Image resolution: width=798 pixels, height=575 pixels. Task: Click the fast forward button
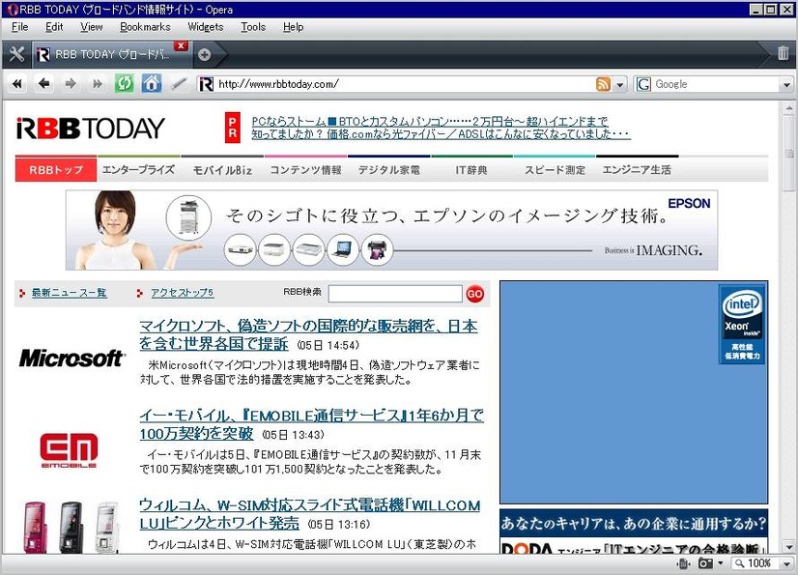pyautogui.click(x=97, y=83)
